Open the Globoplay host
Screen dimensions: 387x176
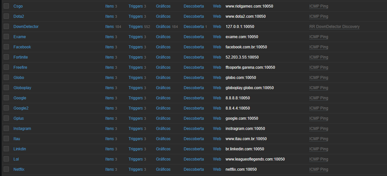22,88
